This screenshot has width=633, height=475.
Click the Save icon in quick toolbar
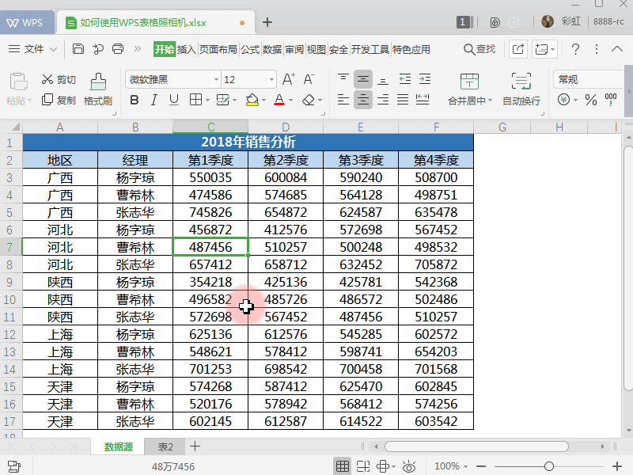coord(78,49)
